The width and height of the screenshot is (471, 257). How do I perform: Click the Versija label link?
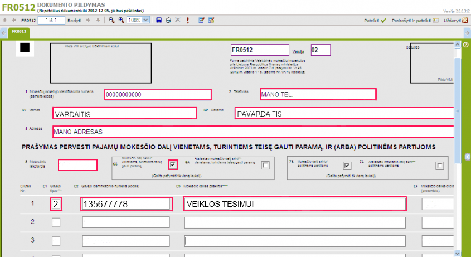[x=298, y=52]
